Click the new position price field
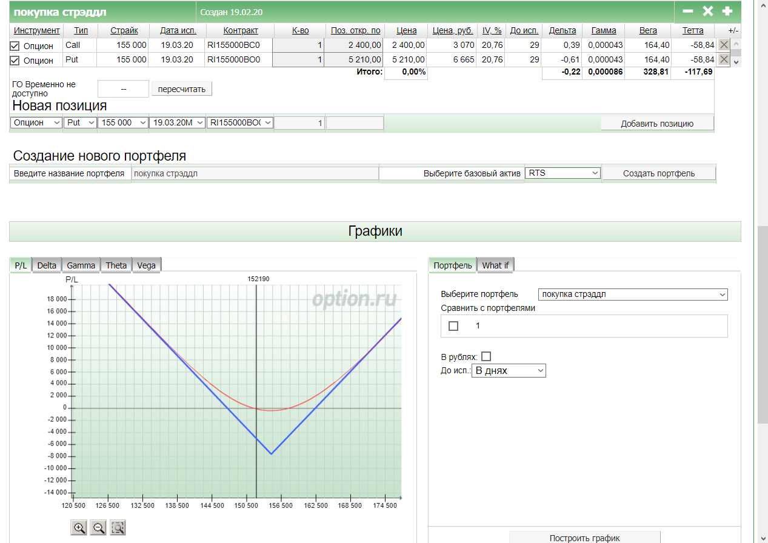 tap(355, 123)
